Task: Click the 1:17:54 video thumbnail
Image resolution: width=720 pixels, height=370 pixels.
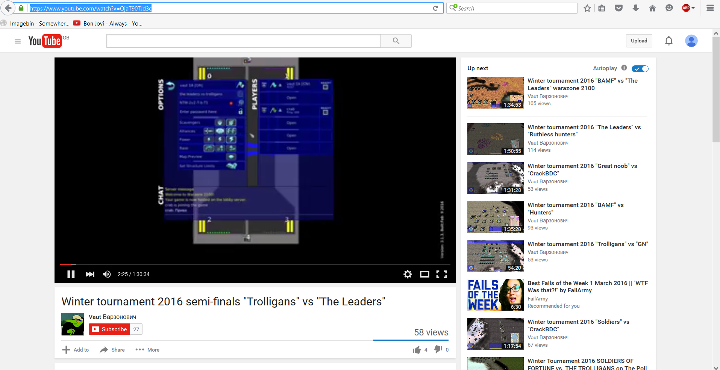Action: click(x=496, y=334)
